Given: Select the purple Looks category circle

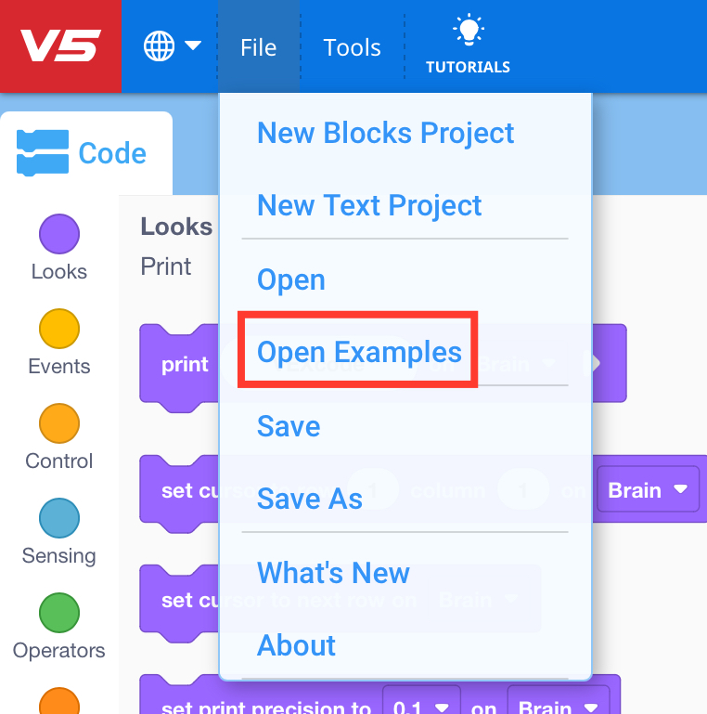Looking at the screenshot, I should pos(59,234).
